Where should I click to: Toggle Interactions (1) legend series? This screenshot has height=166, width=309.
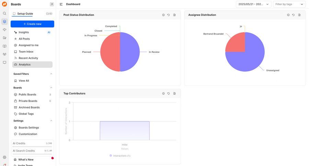point(120,156)
